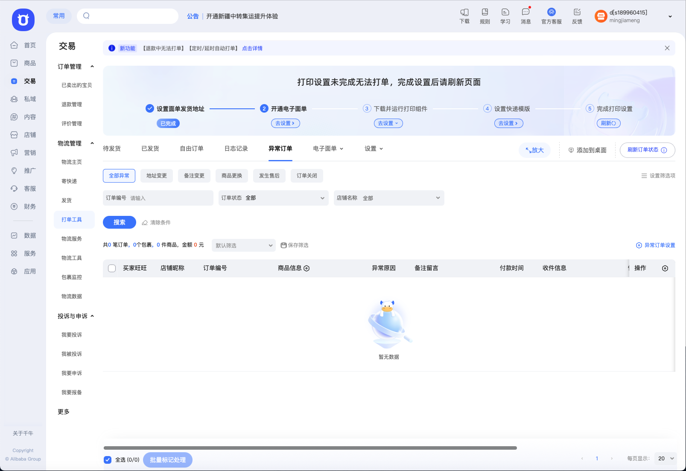Open the 店铺名称 dropdown
686x471 pixels.
pyautogui.click(x=389, y=198)
